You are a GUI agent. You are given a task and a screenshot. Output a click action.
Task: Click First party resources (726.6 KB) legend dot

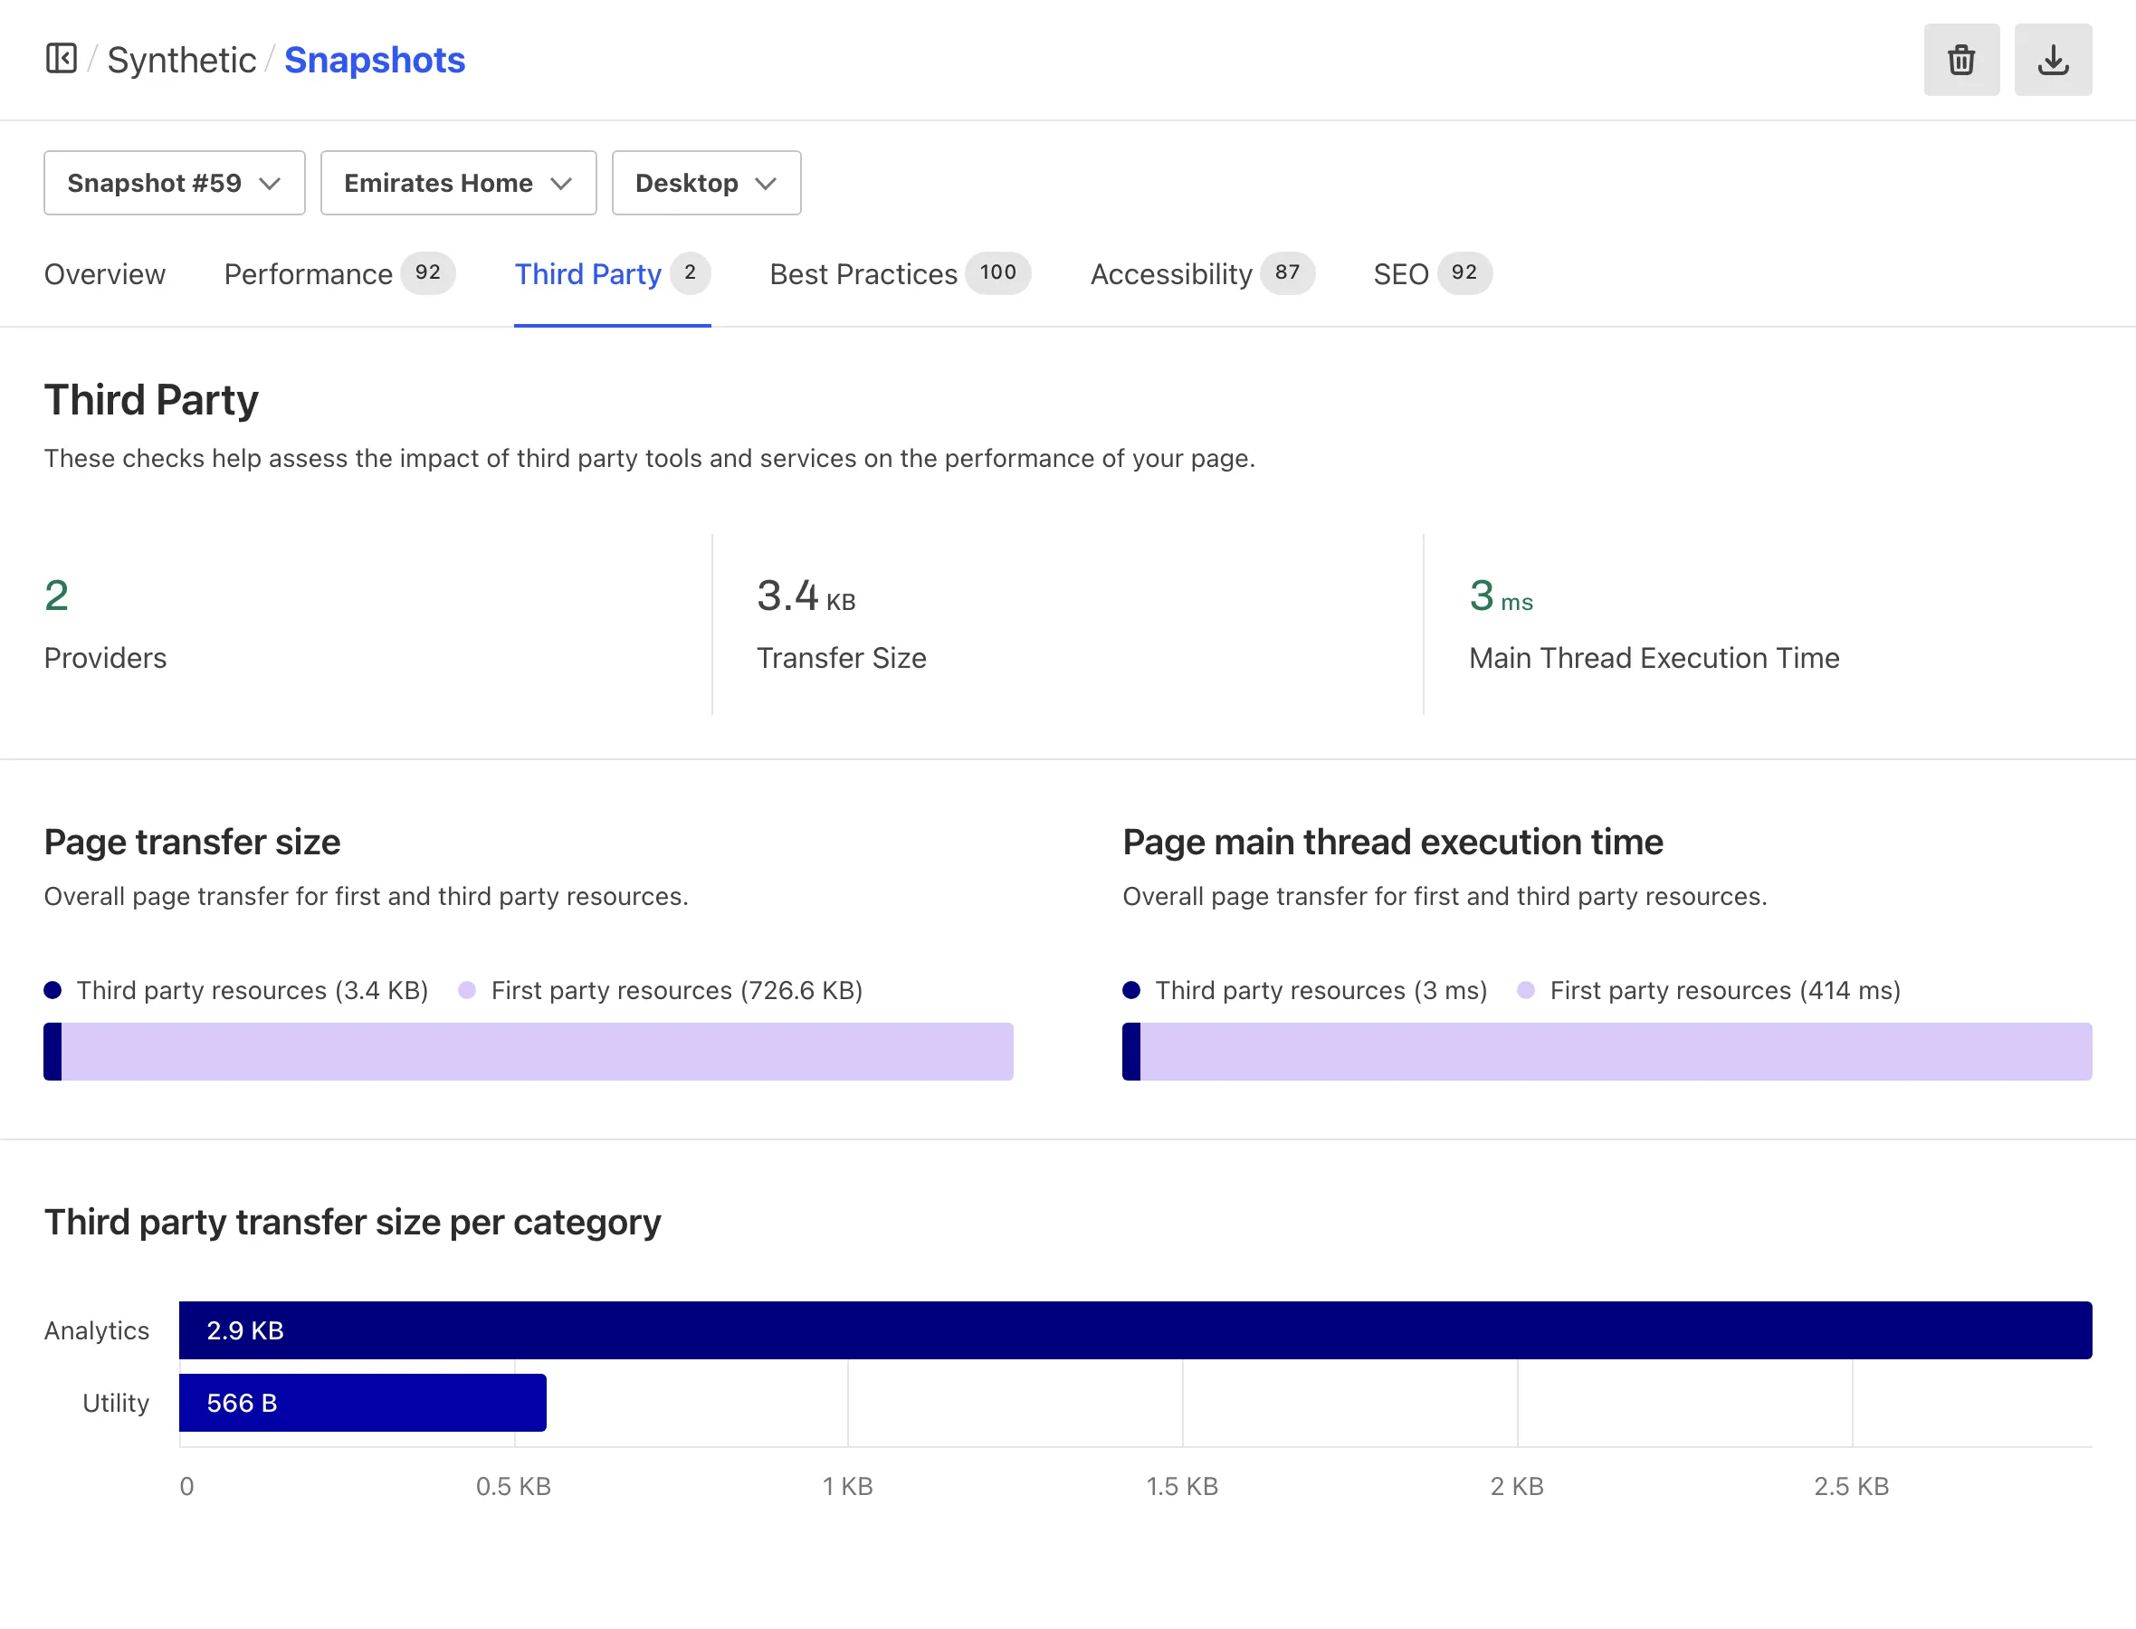point(467,990)
